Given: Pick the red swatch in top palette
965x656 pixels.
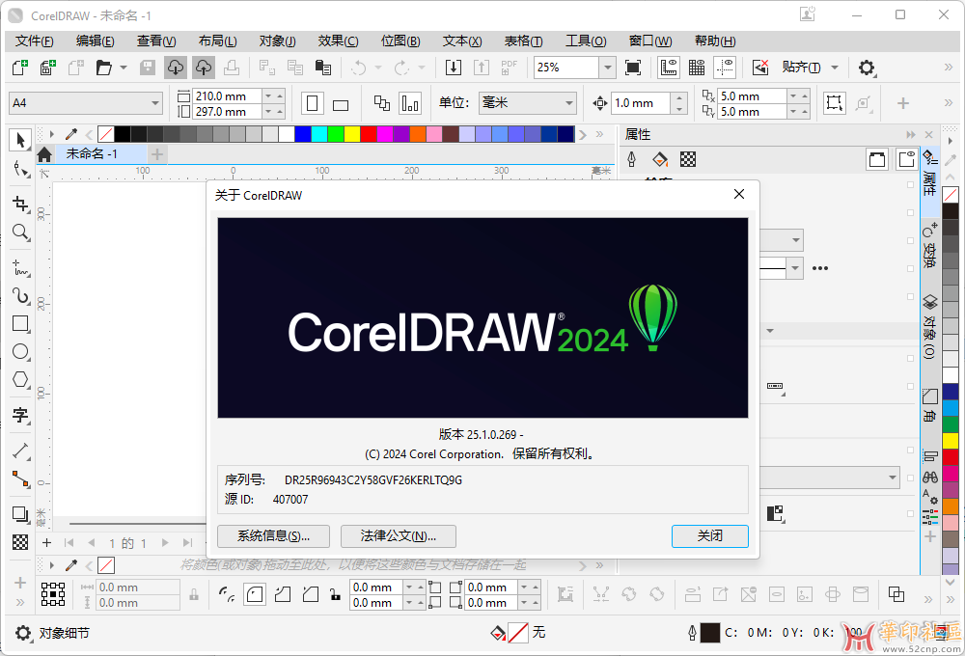Looking at the screenshot, I should point(369,133).
